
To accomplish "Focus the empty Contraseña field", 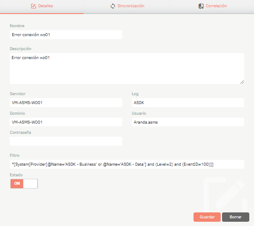I will point(66,141).
